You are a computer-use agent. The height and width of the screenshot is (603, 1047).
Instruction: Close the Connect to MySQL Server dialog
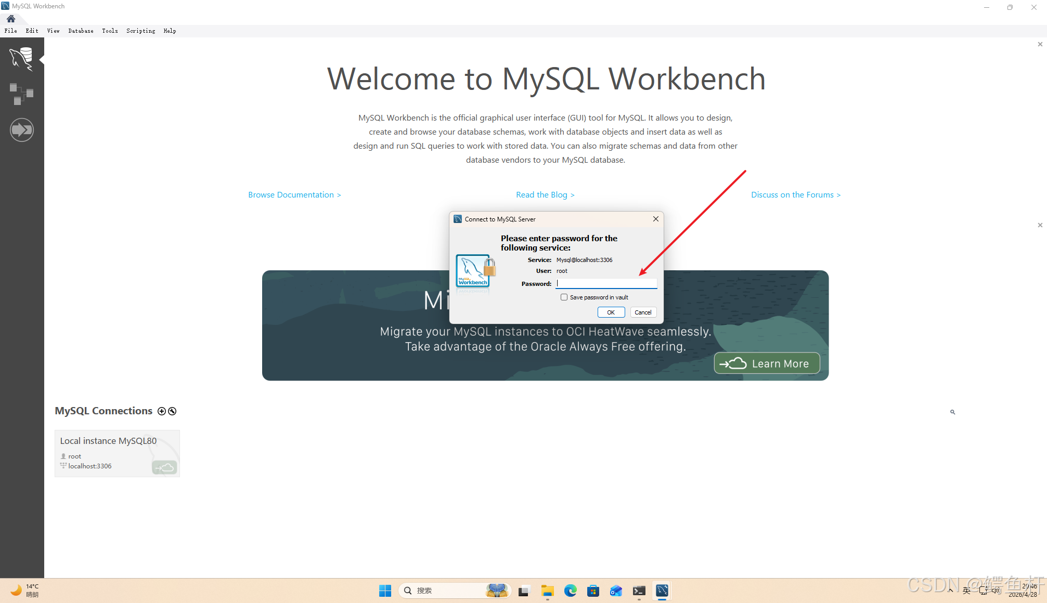[x=656, y=219]
